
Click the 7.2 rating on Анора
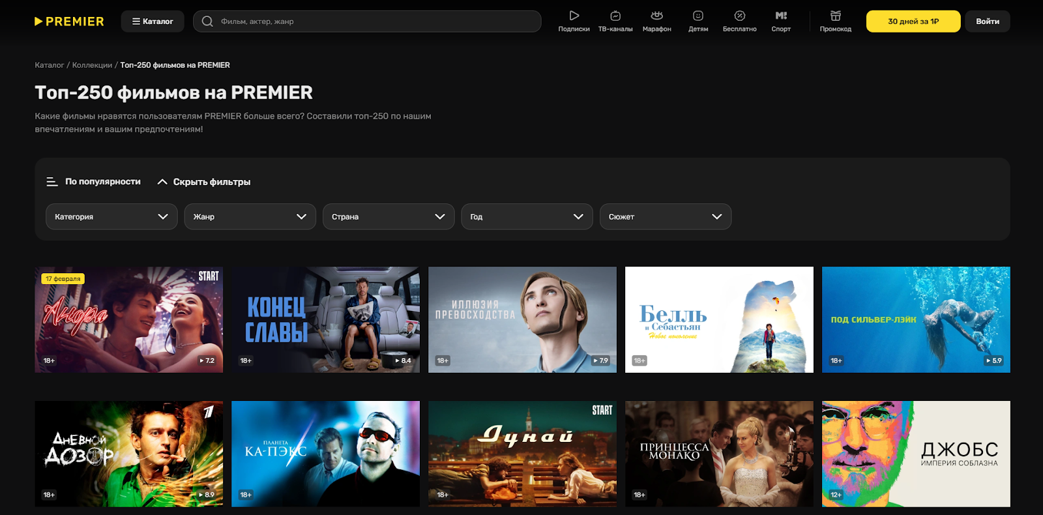pyautogui.click(x=207, y=360)
